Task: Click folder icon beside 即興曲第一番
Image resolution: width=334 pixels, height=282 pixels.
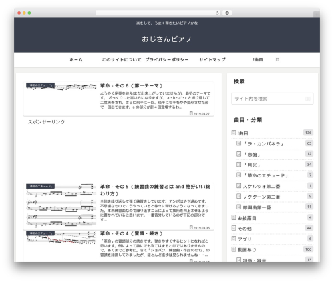Action: click(x=238, y=207)
